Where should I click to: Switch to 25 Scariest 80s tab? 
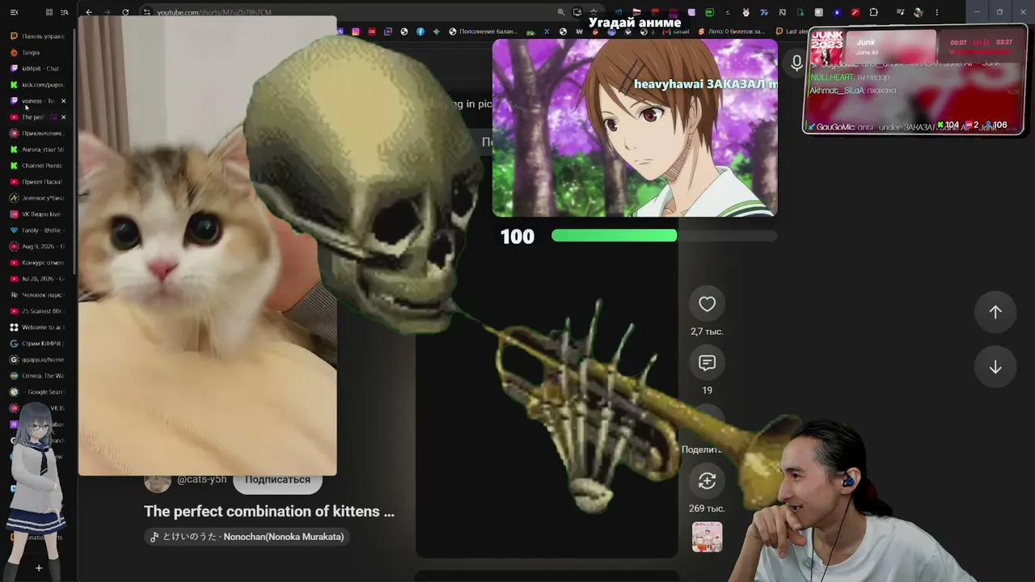pyautogui.click(x=37, y=311)
